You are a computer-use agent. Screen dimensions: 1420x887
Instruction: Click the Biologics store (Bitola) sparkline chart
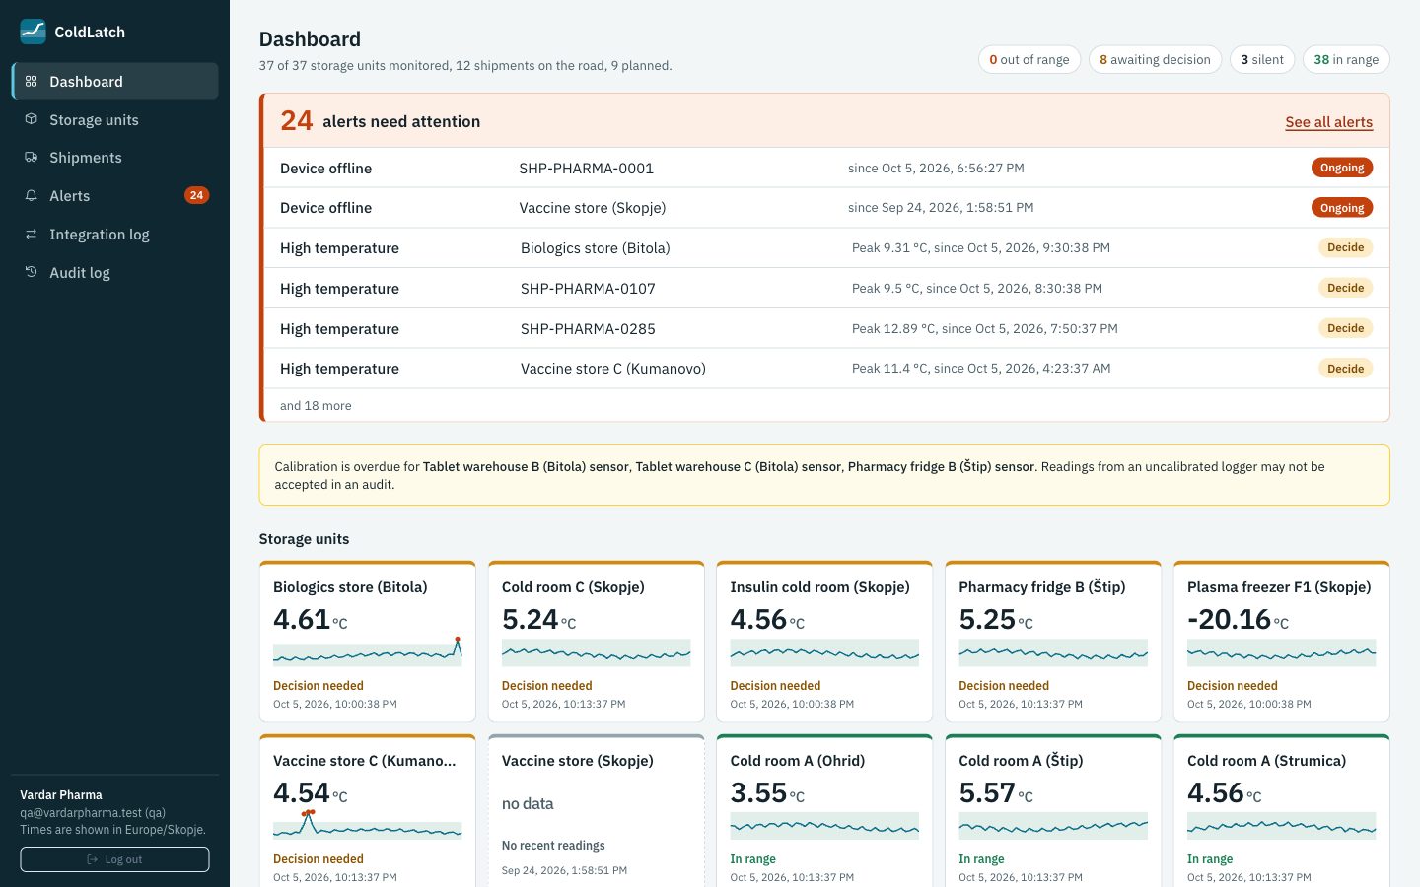tap(368, 651)
